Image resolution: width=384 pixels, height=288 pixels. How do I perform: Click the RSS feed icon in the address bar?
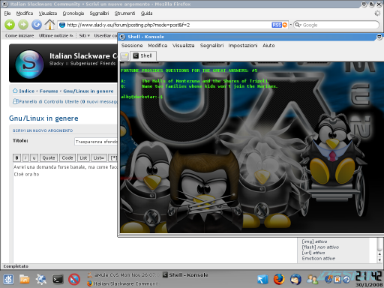click(x=277, y=25)
